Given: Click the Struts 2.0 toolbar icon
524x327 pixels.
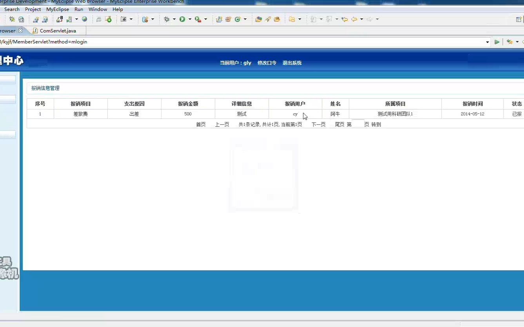Looking at the screenshot, I should pos(21,19).
